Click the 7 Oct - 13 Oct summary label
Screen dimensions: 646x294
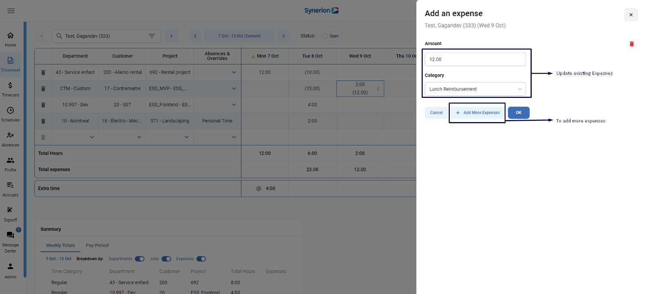point(59,259)
